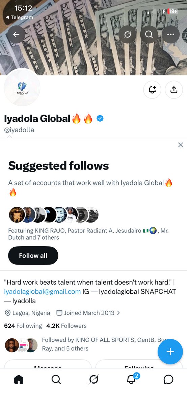Search this profile with magnifier icon

tap(149, 34)
